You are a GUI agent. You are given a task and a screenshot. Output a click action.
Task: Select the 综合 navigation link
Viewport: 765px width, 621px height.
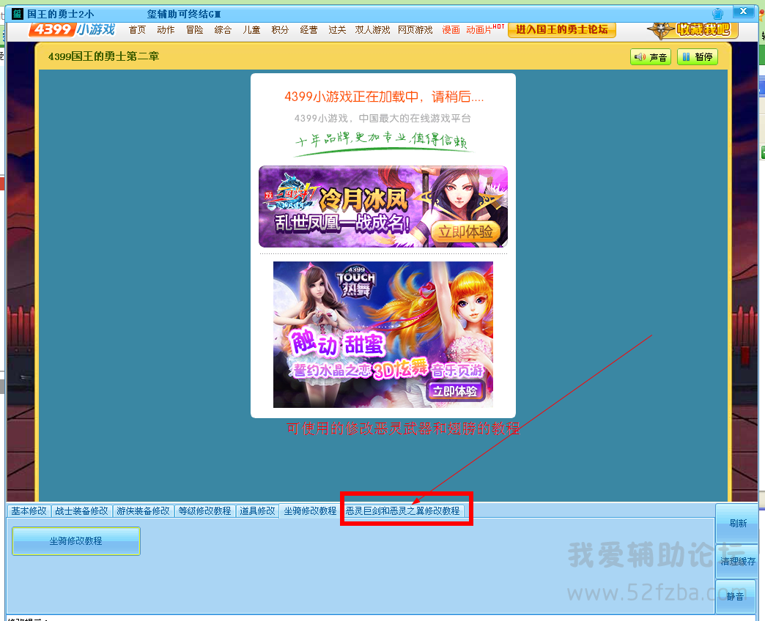coord(223,30)
